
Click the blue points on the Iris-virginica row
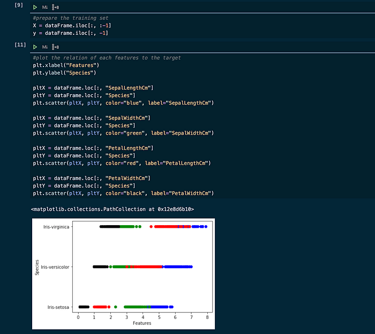click(x=199, y=227)
